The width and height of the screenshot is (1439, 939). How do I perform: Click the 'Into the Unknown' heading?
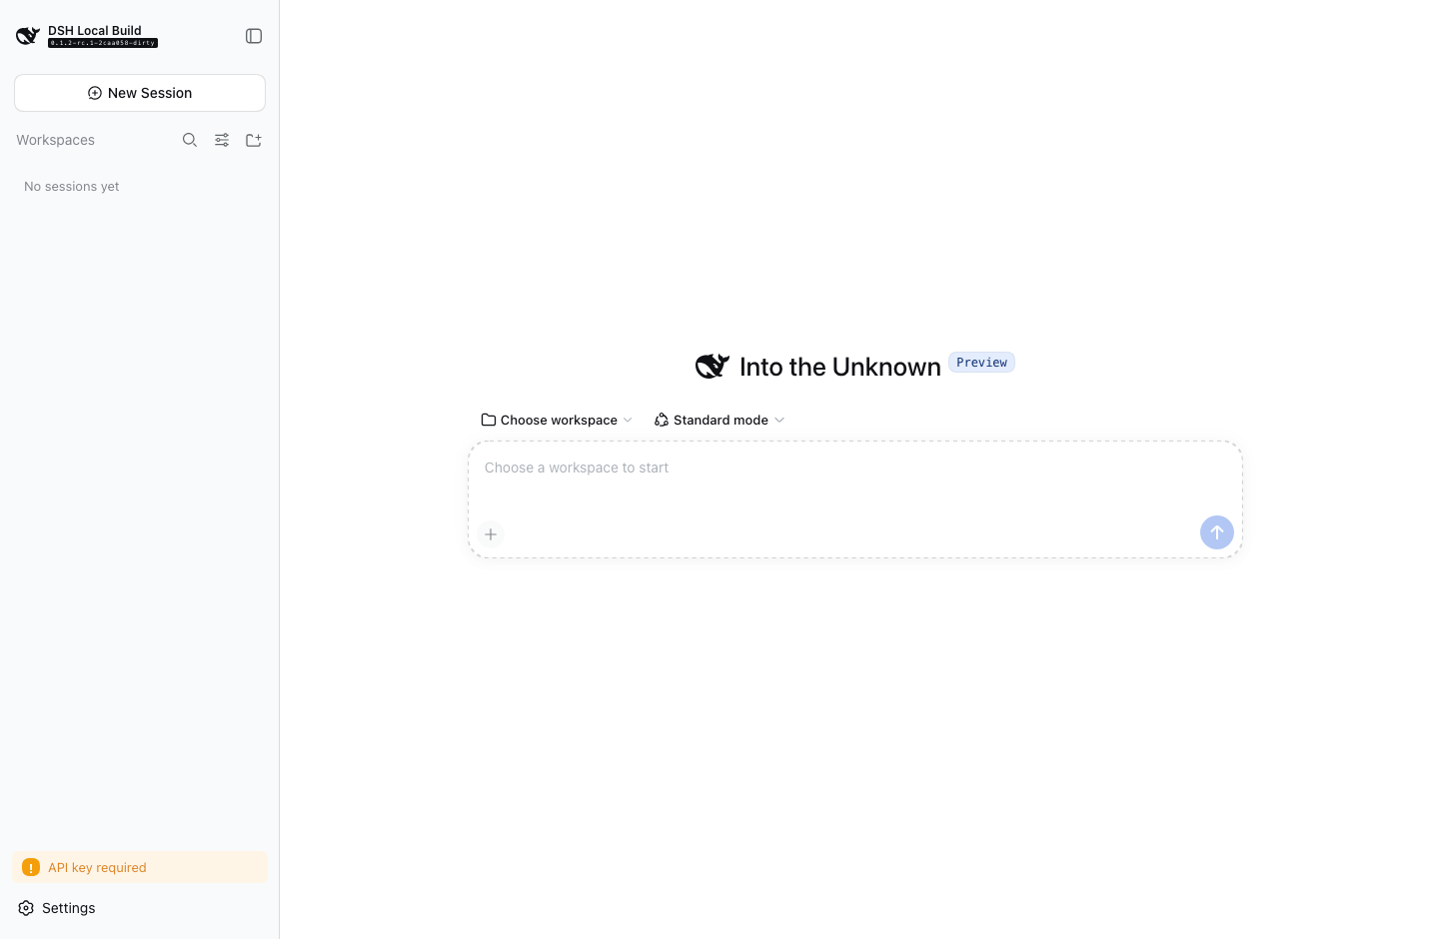(x=840, y=367)
